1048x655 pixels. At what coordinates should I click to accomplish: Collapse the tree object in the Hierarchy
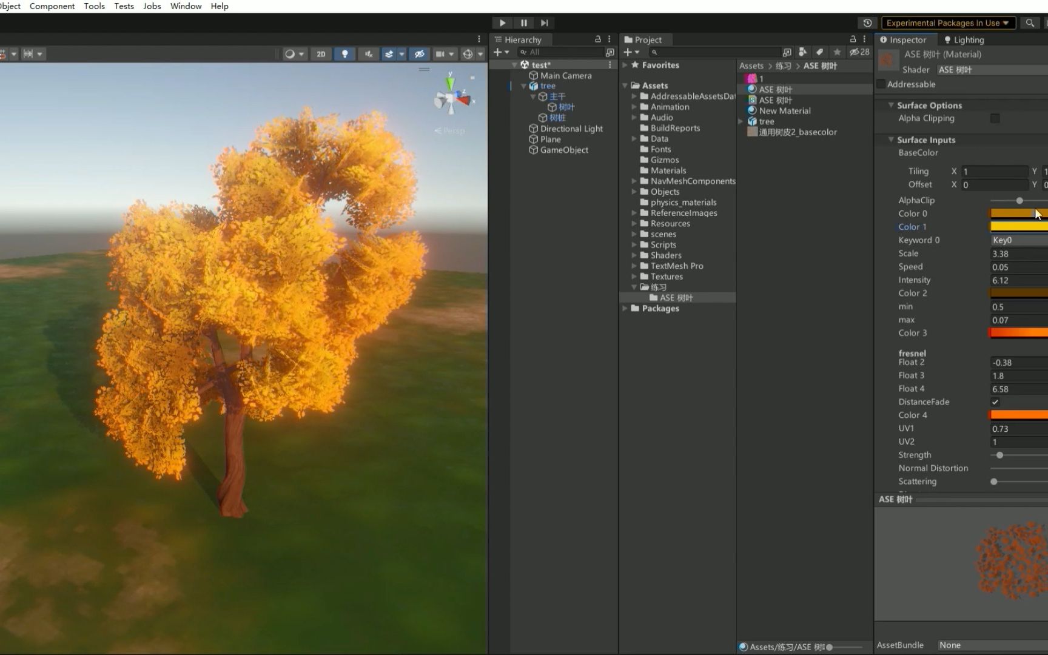click(x=523, y=86)
